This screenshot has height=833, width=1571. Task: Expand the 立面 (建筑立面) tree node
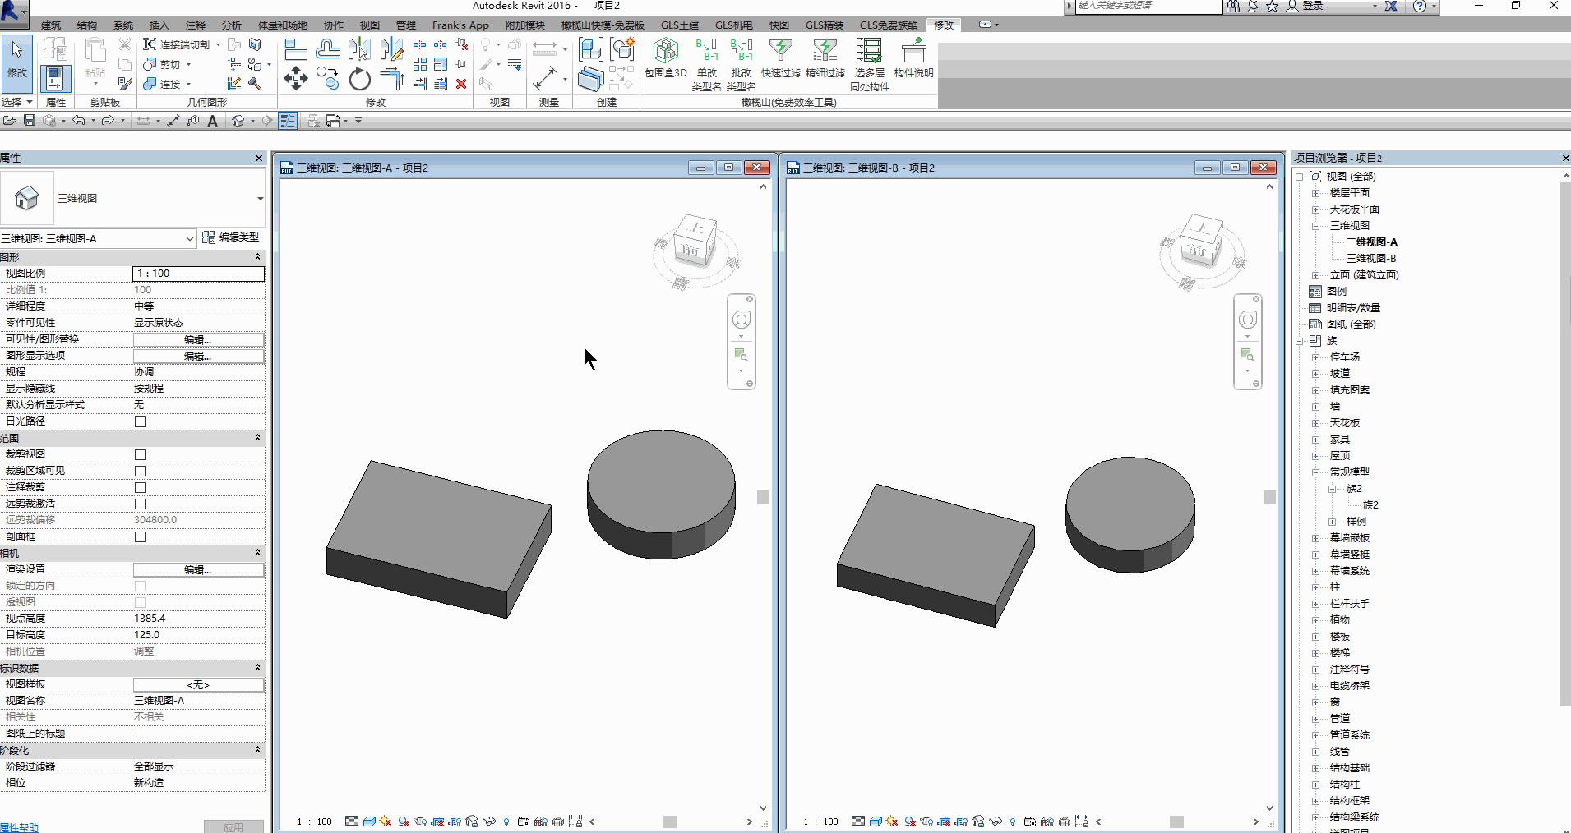tap(1315, 275)
